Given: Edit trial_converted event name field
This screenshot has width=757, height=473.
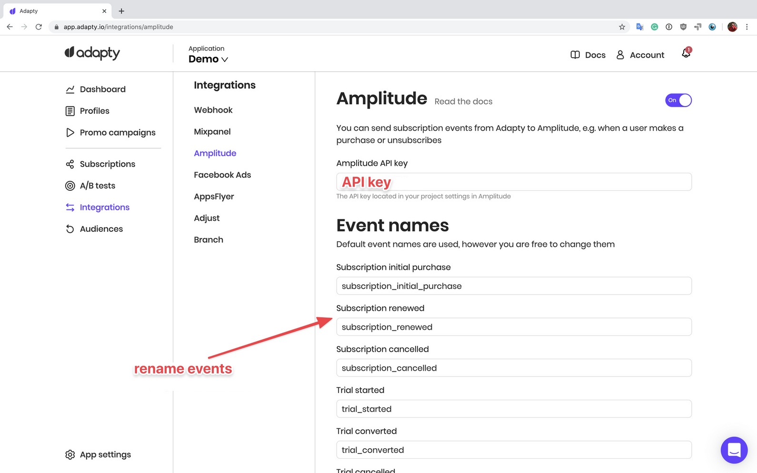Looking at the screenshot, I should coord(514,450).
